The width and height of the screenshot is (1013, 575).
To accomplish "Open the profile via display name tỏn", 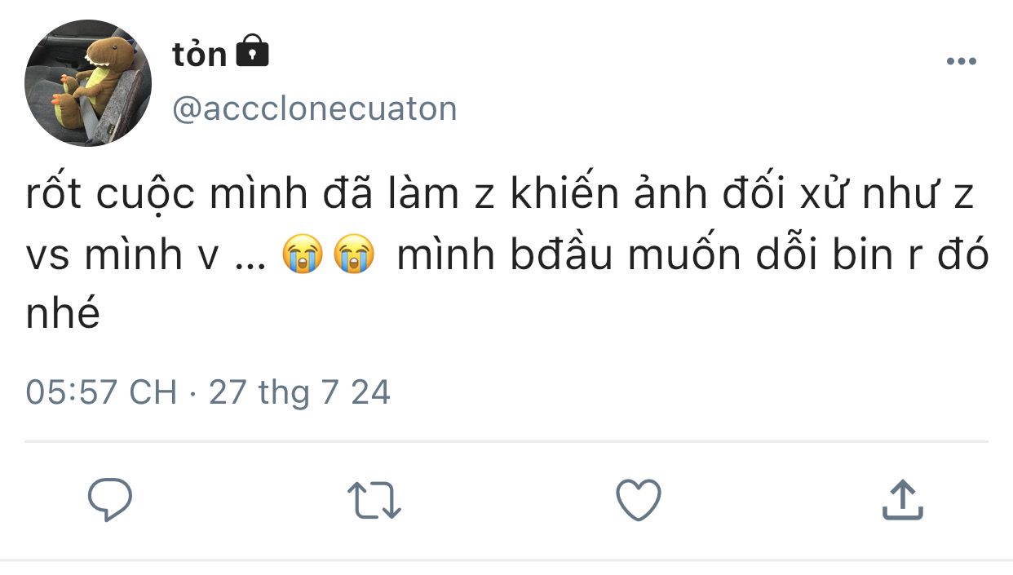I will tap(199, 54).
